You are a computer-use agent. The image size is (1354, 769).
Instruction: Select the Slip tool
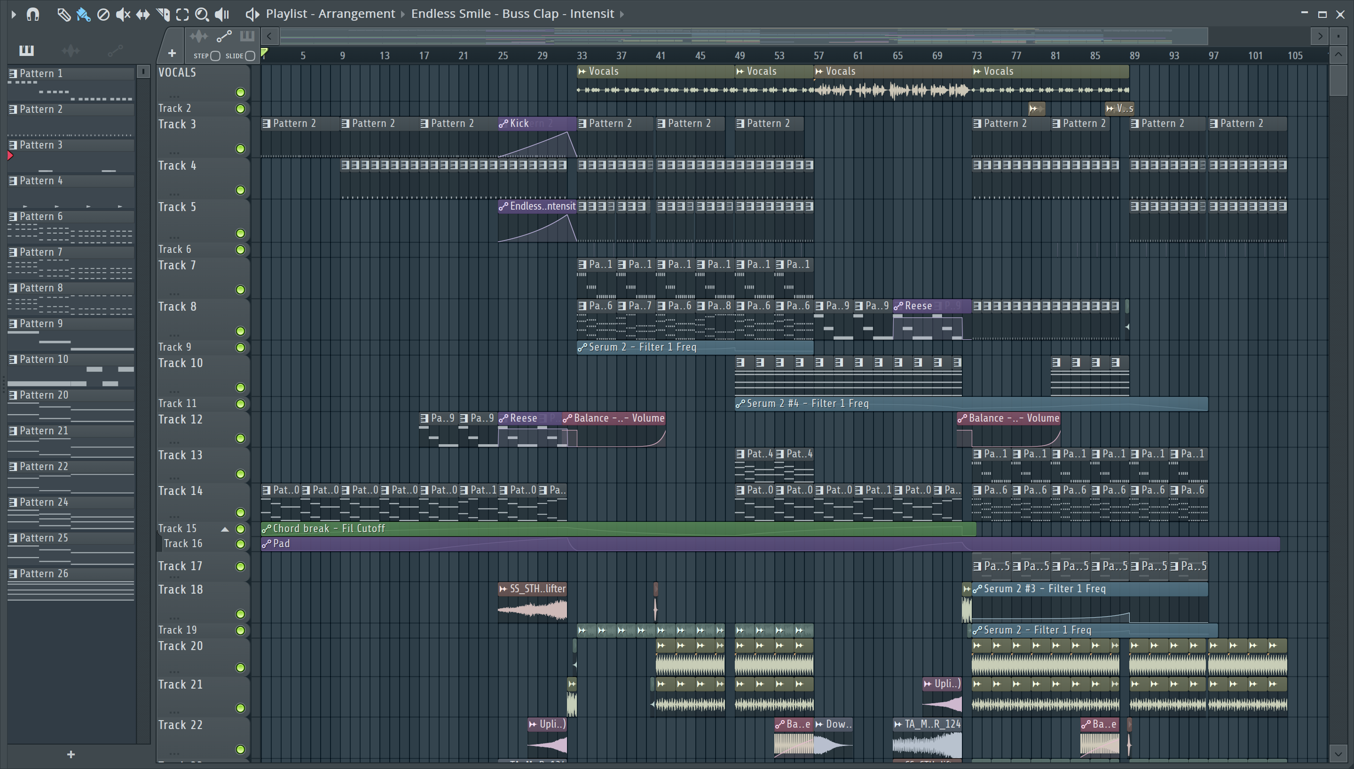142,14
